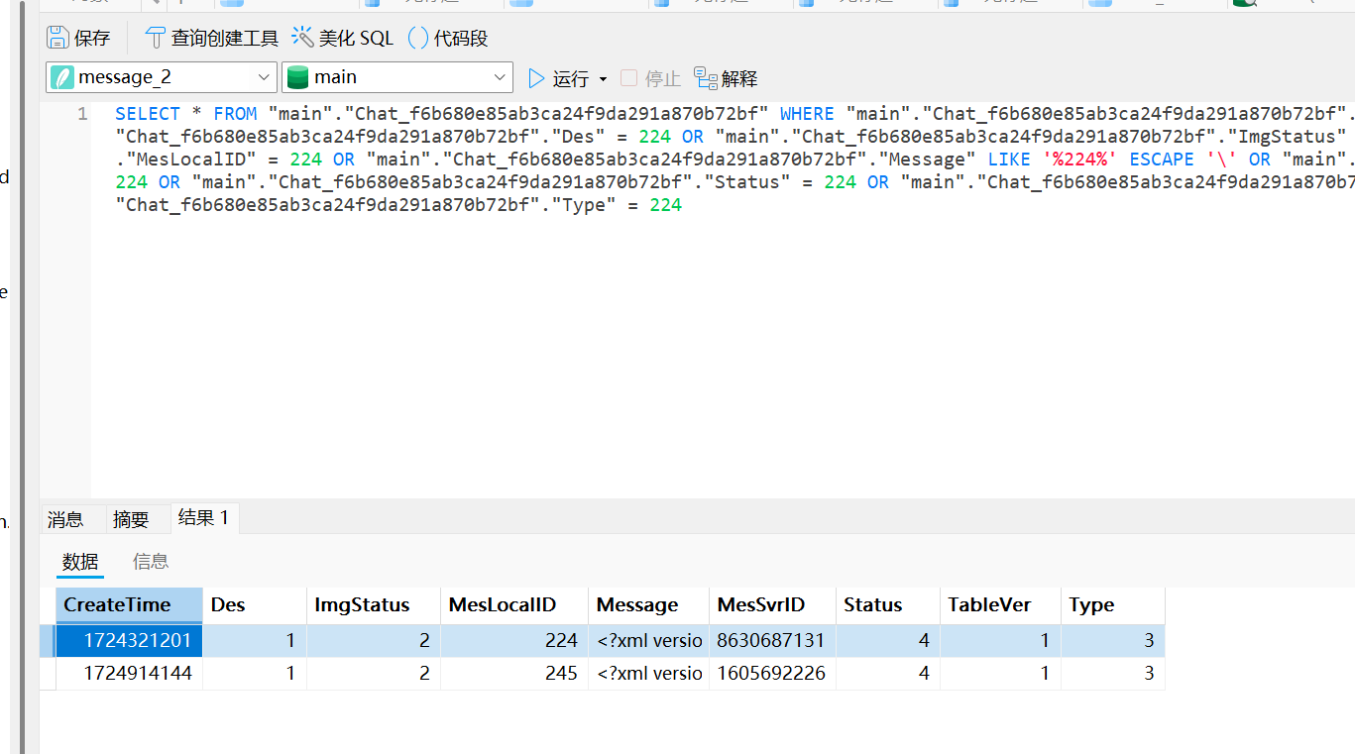
Task: Click ImgStatus value in row 1724914144
Action: [374, 674]
